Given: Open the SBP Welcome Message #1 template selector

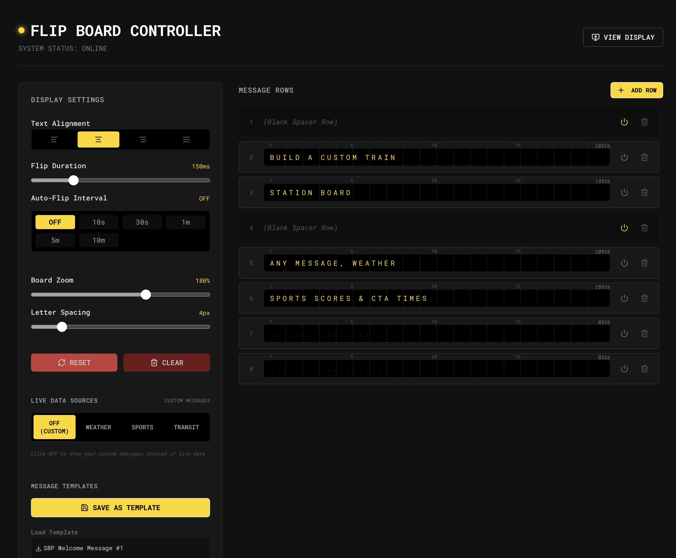Looking at the screenshot, I should tap(120, 548).
